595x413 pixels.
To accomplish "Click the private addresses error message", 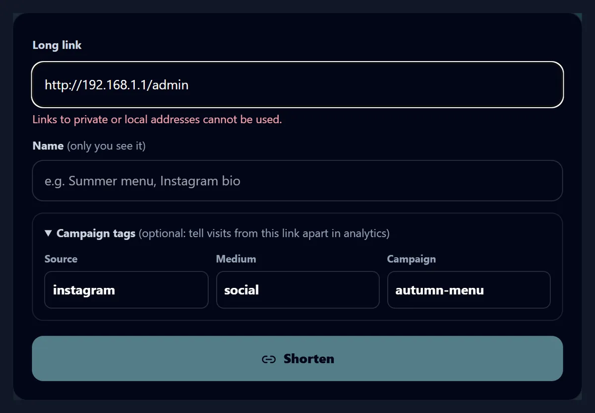I will click(157, 120).
